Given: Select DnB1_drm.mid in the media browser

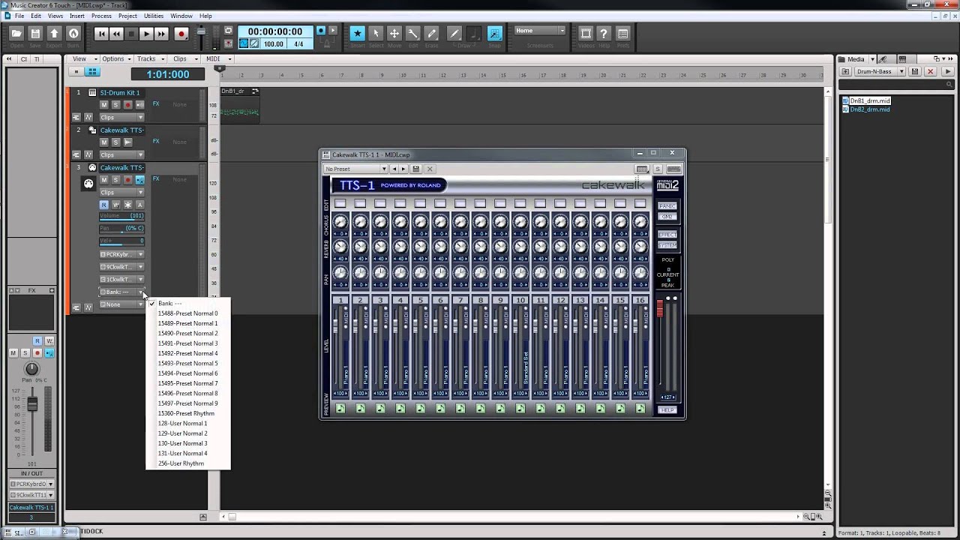Looking at the screenshot, I should coord(870,100).
